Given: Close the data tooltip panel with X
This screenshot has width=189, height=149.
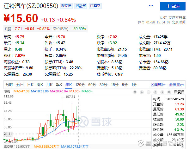Looking at the screenshot, I should [183, 146].
